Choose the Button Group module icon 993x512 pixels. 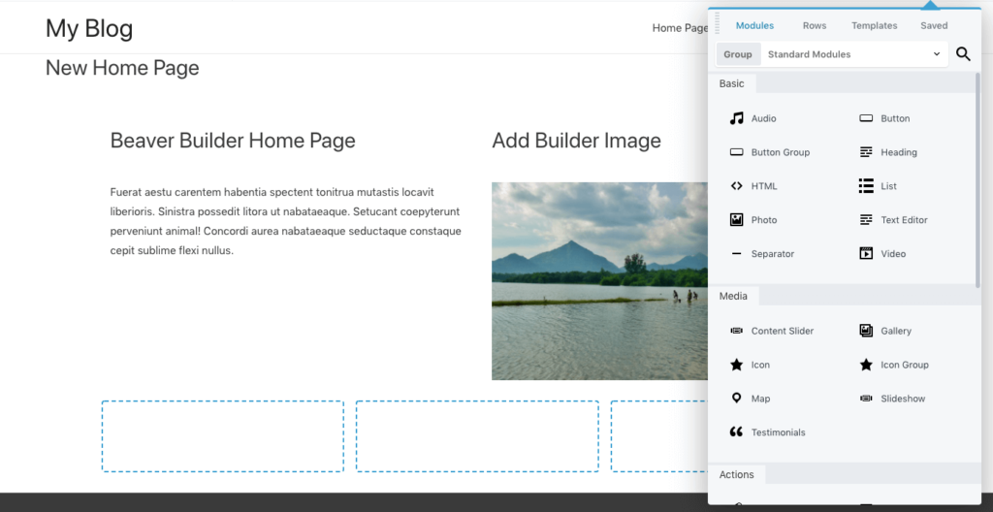(x=736, y=152)
